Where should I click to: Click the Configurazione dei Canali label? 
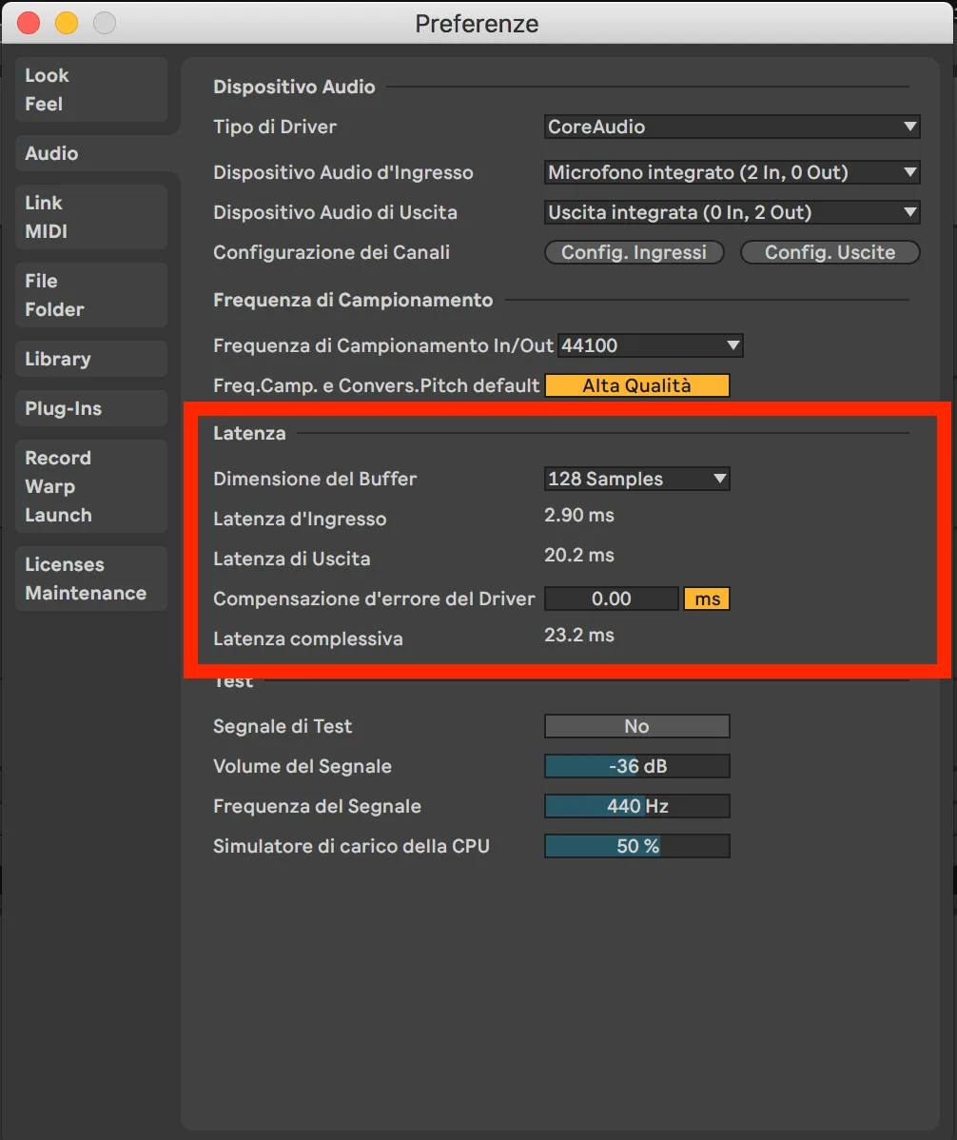click(x=331, y=252)
